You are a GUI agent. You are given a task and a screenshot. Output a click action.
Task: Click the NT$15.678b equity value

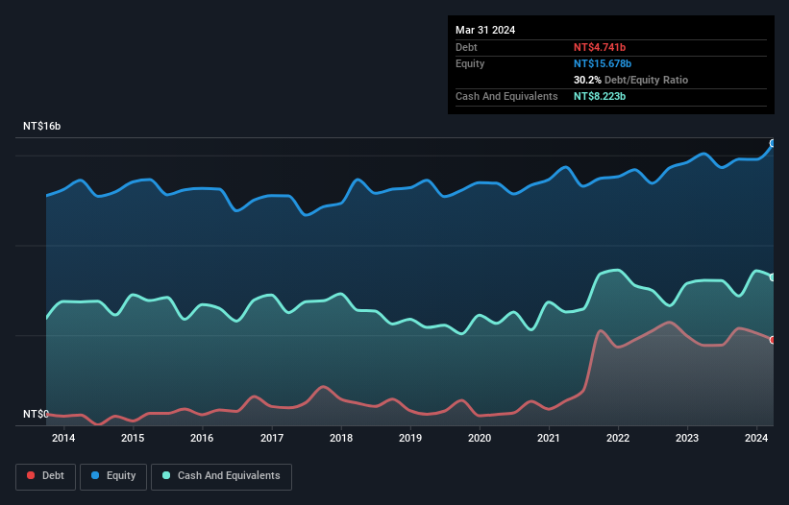pos(603,63)
